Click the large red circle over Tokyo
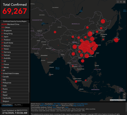 [x=116, y=40]
